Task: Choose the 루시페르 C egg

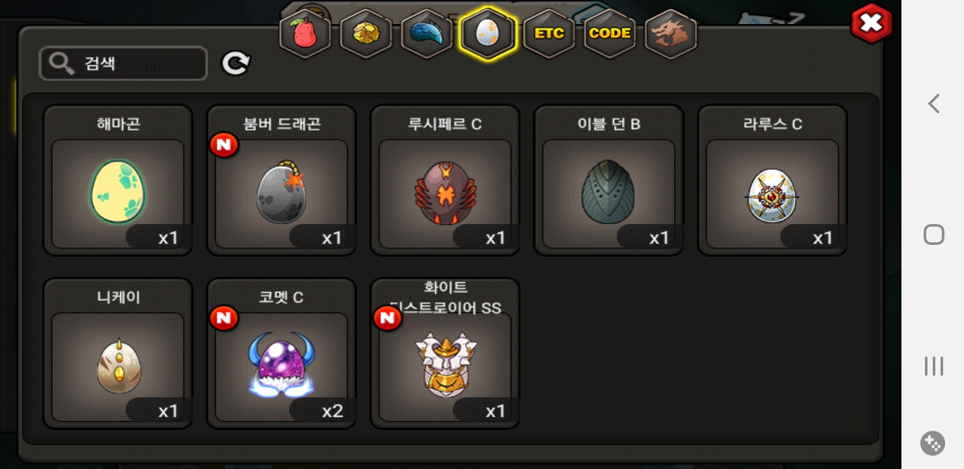Action: click(445, 180)
